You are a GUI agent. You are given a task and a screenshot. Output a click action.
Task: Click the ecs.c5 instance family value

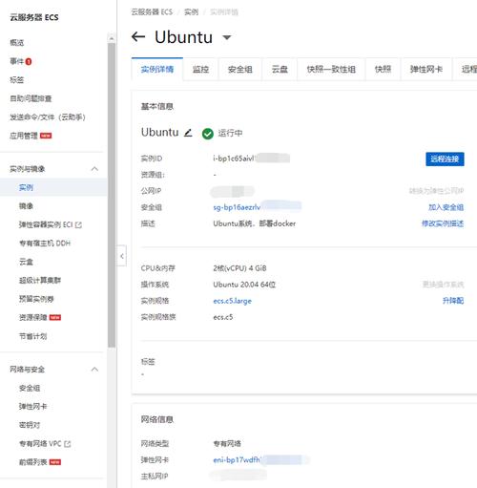pyautogui.click(x=223, y=317)
